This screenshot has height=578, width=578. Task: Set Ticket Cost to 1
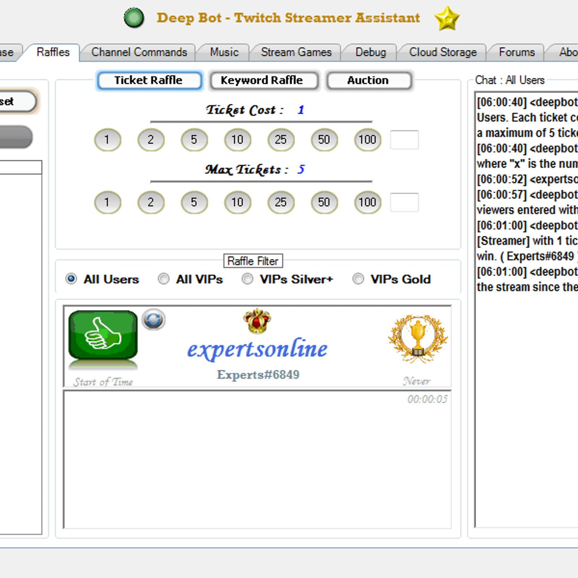[107, 140]
